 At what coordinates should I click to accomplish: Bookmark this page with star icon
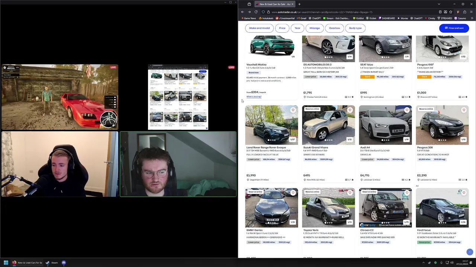(451, 12)
